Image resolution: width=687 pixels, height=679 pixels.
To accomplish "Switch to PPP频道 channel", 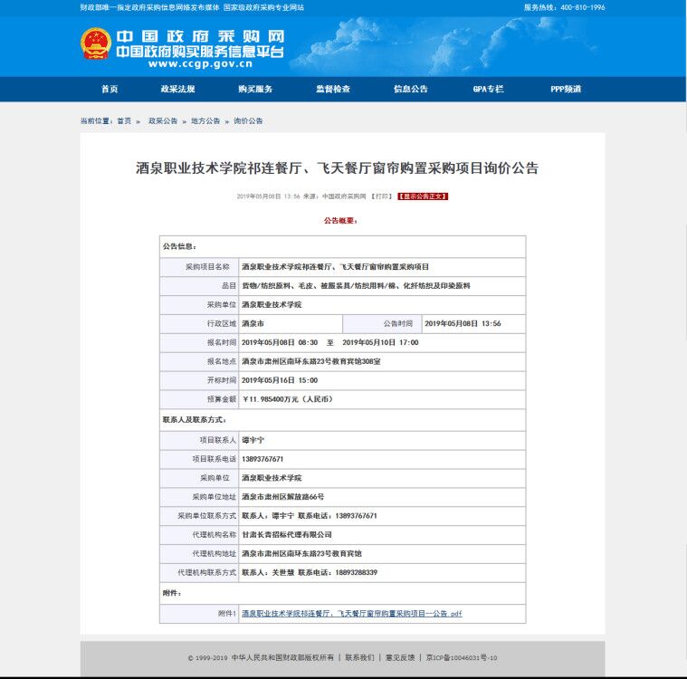I will pos(566,90).
